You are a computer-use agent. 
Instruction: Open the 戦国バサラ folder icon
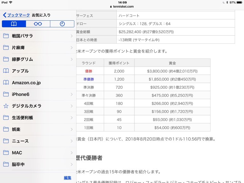pos(6,36)
